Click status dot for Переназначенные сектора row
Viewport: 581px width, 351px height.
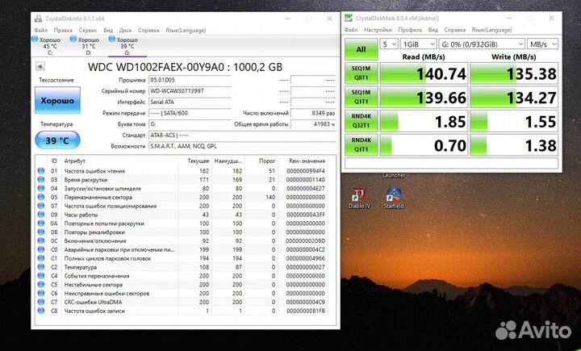[41, 197]
